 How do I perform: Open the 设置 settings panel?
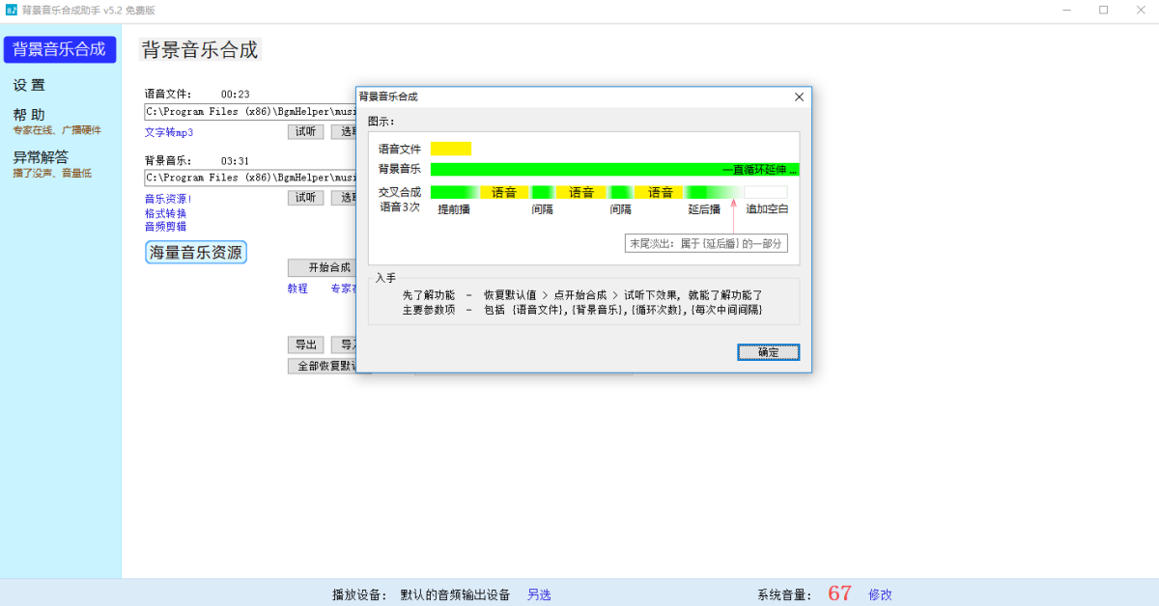coord(28,84)
